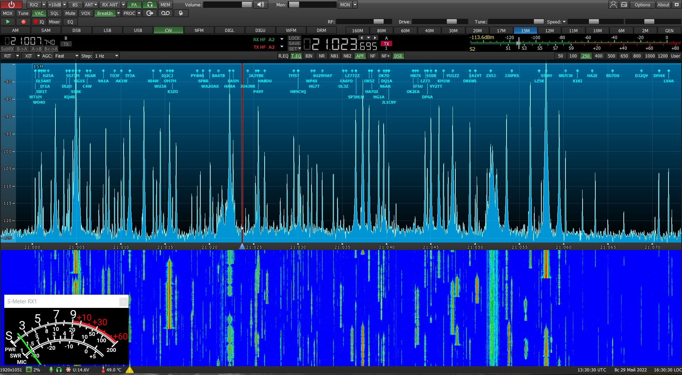Open the user profile icon
The height and width of the screenshot is (375, 682).
point(613,5)
